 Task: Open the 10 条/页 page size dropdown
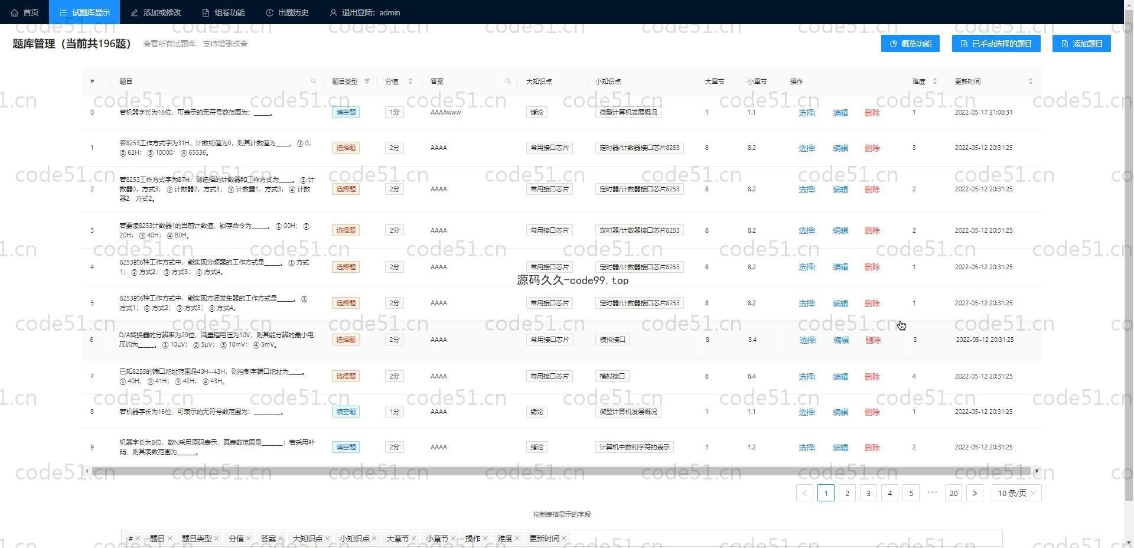click(1016, 493)
